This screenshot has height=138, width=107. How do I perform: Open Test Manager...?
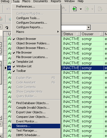tap(36, 130)
